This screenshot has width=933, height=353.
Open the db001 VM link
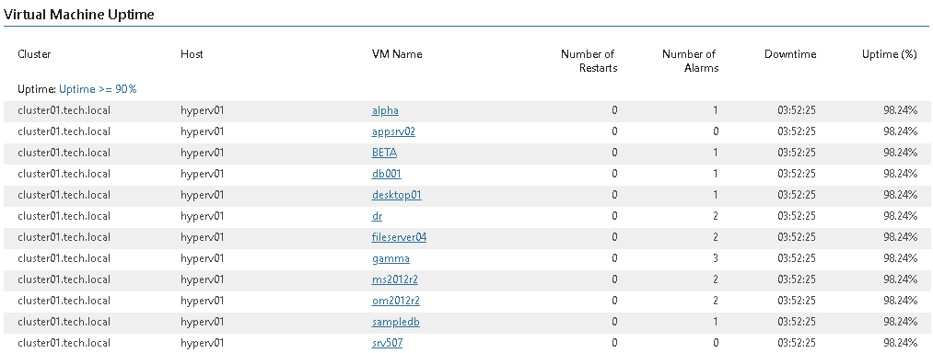pos(387,174)
